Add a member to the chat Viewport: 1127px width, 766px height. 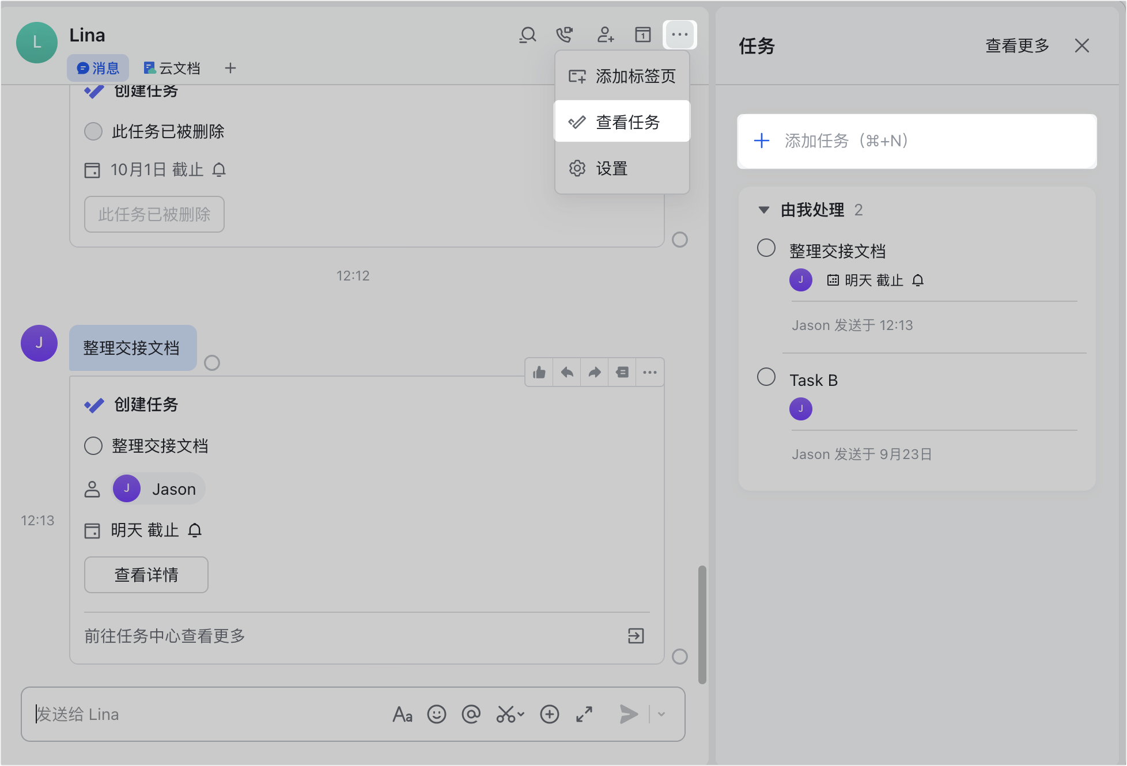pyautogui.click(x=605, y=35)
